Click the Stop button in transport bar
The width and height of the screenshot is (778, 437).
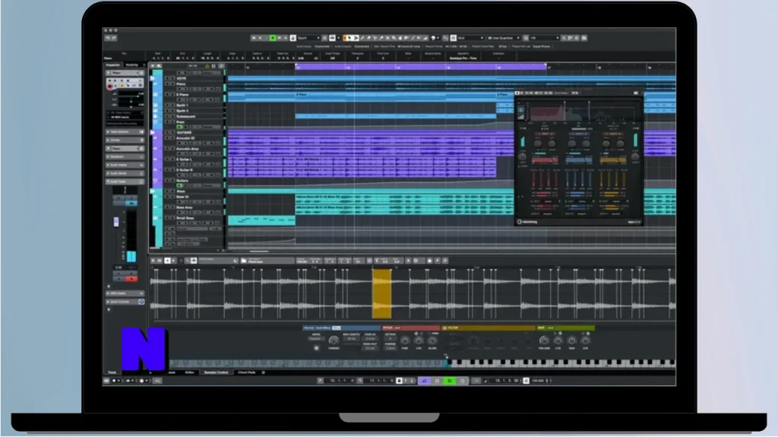point(437,381)
